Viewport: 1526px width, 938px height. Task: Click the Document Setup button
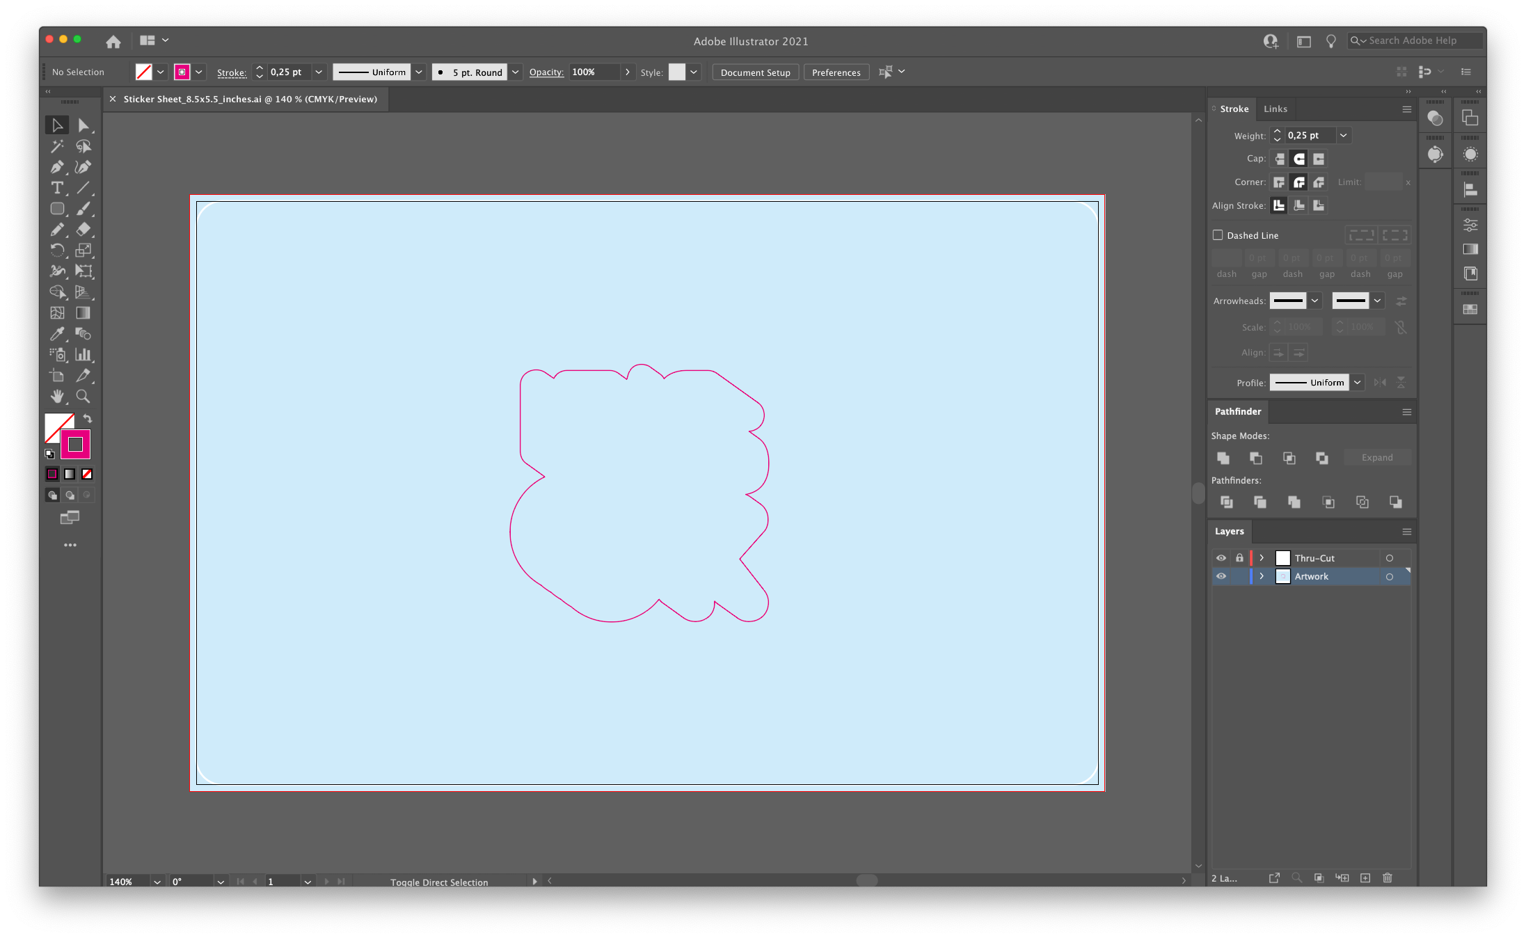(x=755, y=72)
